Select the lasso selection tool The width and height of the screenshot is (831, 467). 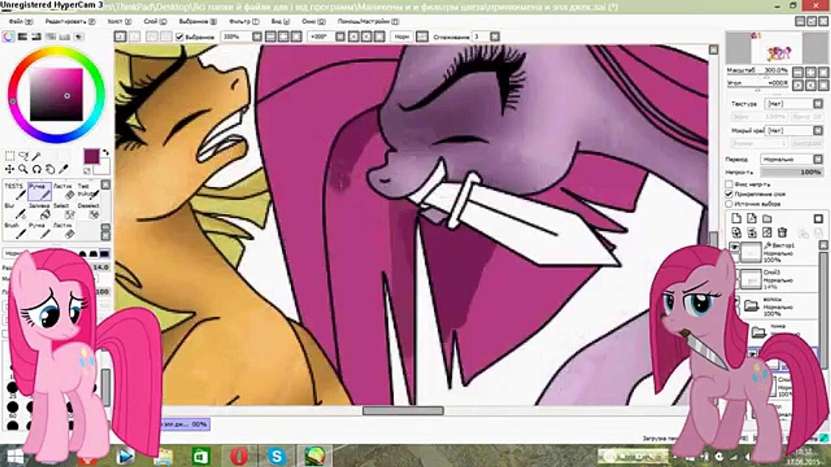tap(23, 156)
